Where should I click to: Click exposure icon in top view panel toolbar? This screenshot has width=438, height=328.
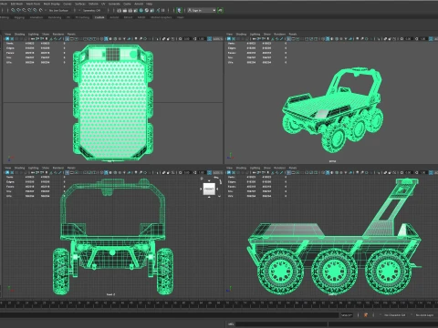pos(180,39)
